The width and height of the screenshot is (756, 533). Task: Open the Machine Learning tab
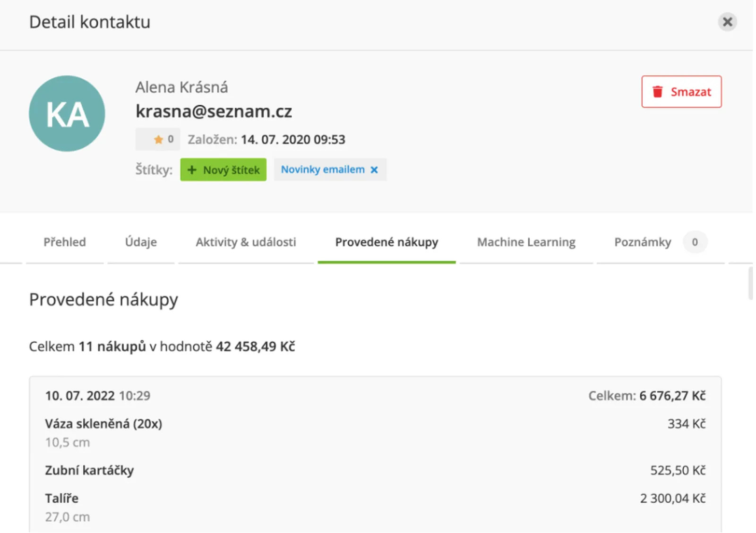(526, 242)
